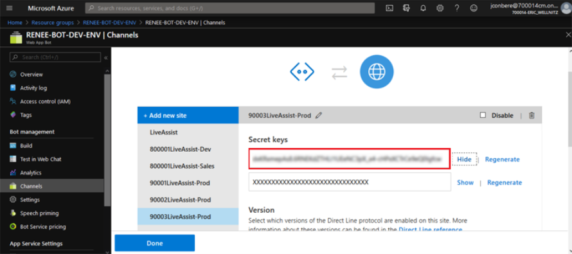
Task: Open Directory and subscription filter icon
Action: [x=406, y=8]
